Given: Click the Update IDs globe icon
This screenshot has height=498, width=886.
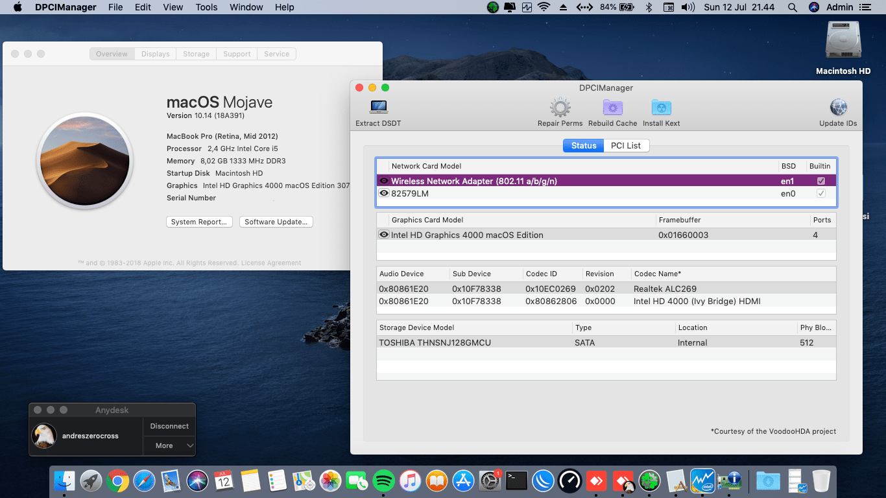Looking at the screenshot, I should (838, 108).
